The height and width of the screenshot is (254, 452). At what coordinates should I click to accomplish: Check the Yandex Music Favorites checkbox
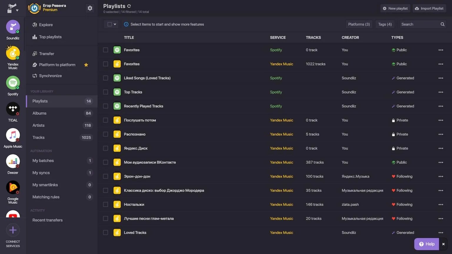(x=105, y=64)
